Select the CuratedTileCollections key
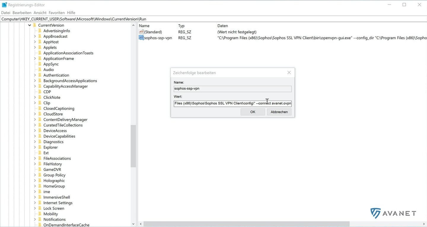The height and width of the screenshot is (227, 427). [63, 125]
